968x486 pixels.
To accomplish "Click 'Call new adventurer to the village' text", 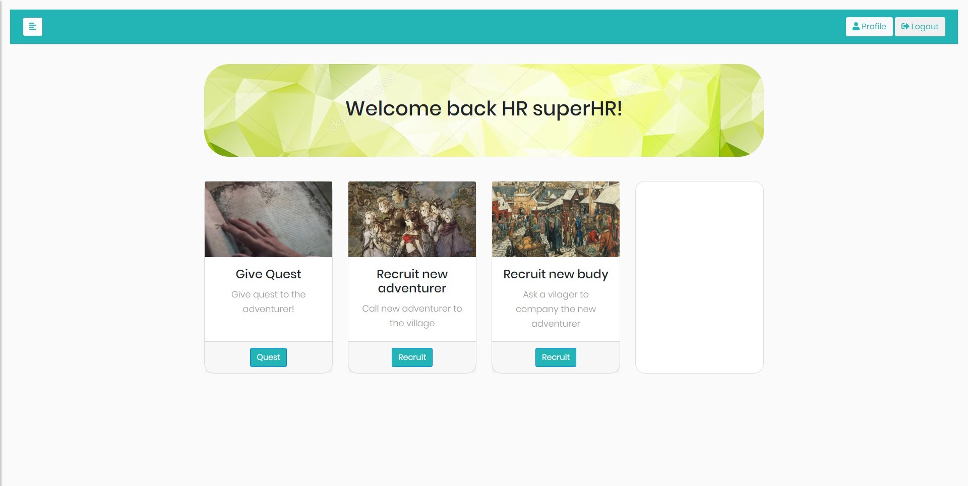I will coord(412,316).
